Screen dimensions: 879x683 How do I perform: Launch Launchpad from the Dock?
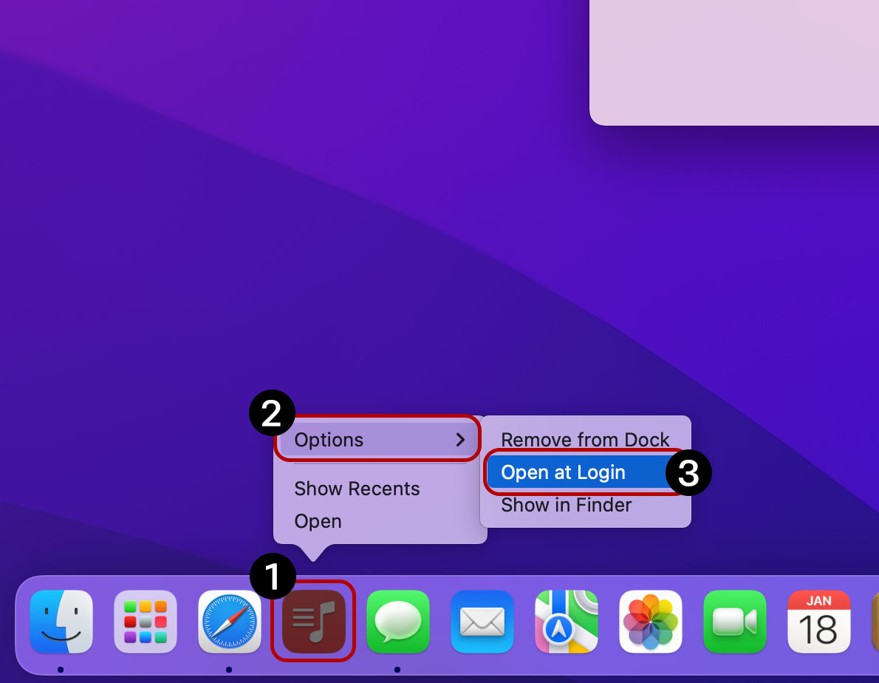[x=146, y=621]
